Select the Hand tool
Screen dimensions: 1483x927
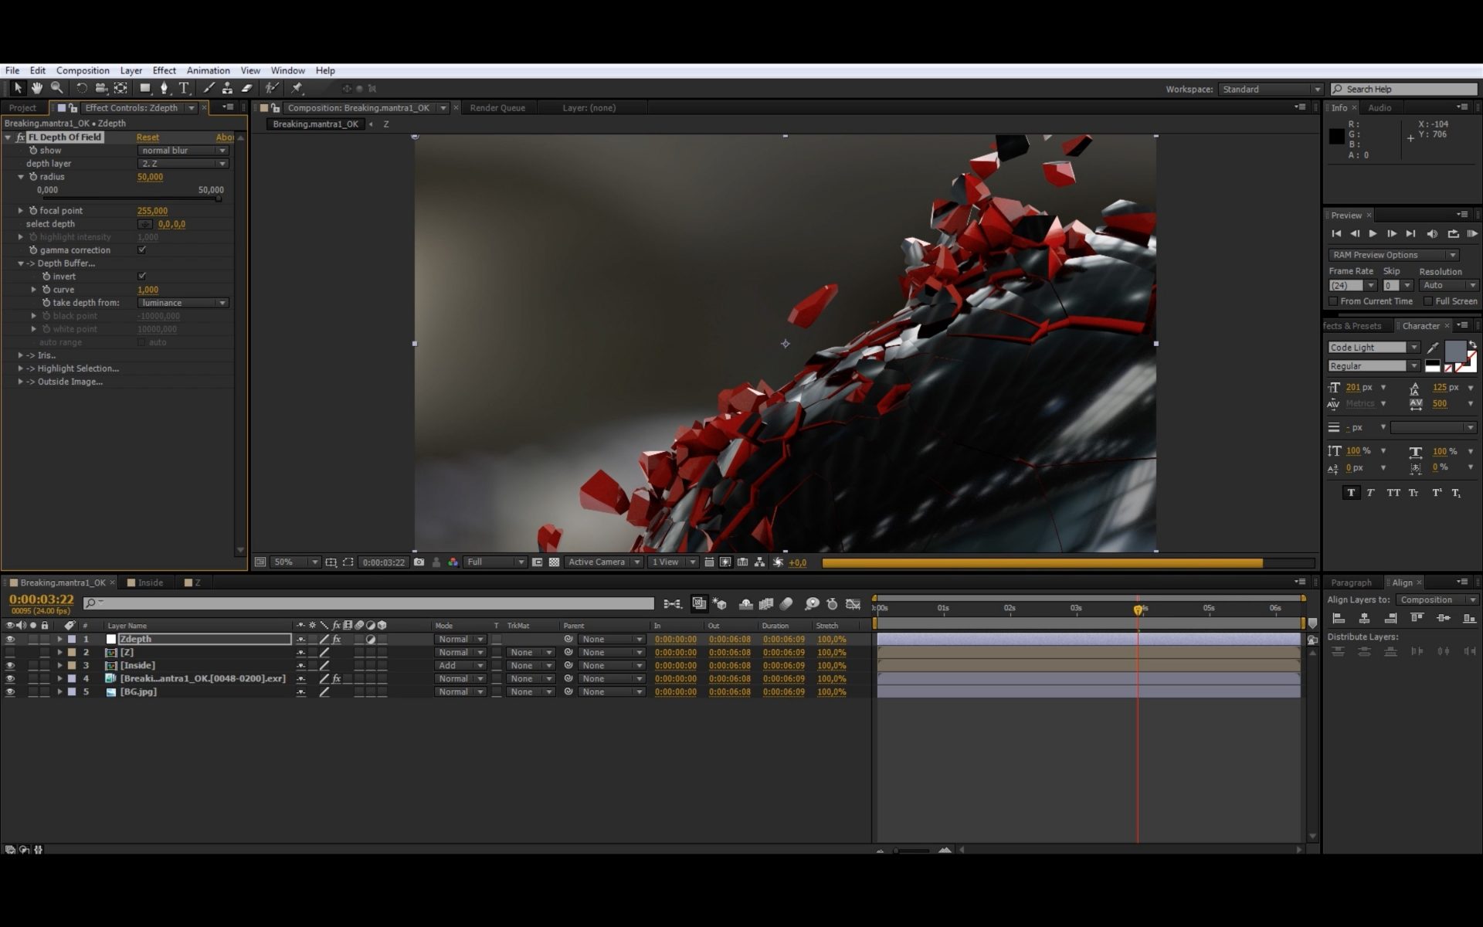pyautogui.click(x=36, y=88)
